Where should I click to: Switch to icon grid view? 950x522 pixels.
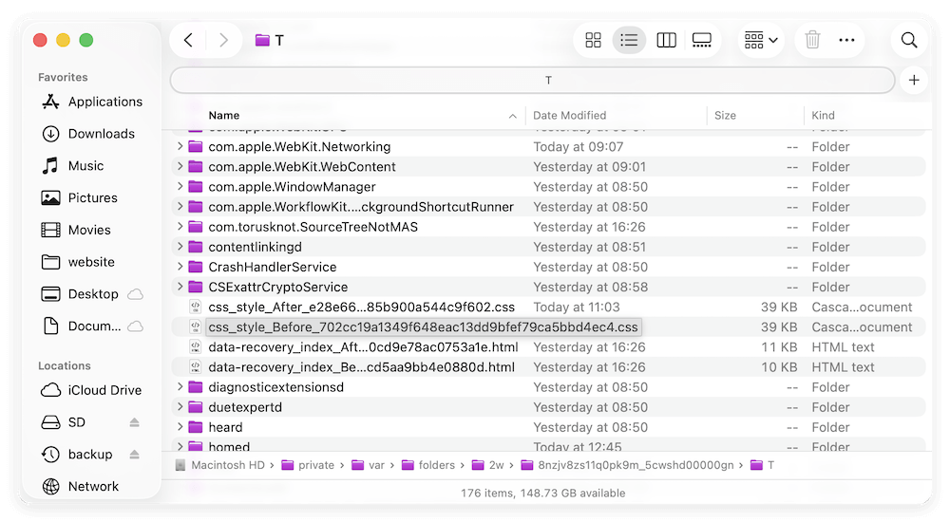pos(593,41)
